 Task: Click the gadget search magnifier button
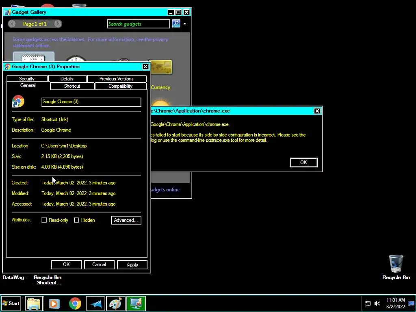tap(176, 24)
